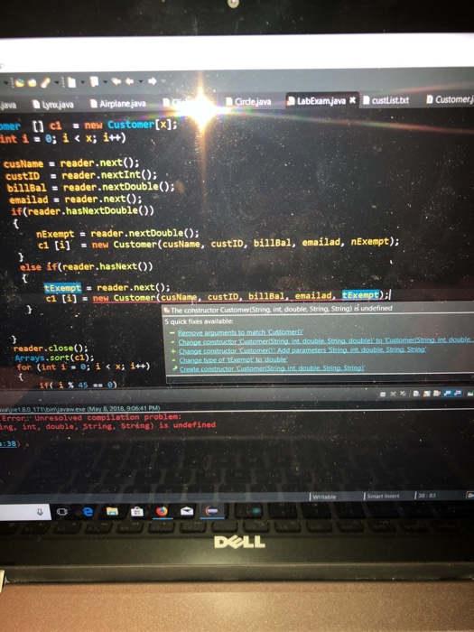Click the open-type package toolbar icon
This screenshot has height=632, width=474.
point(19,83)
